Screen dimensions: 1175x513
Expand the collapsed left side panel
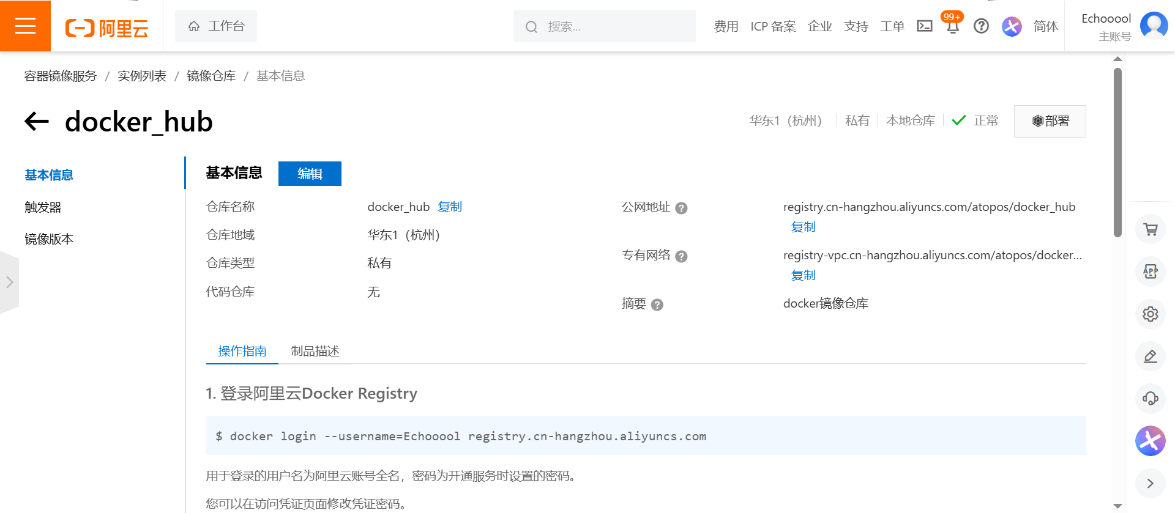click(9, 282)
